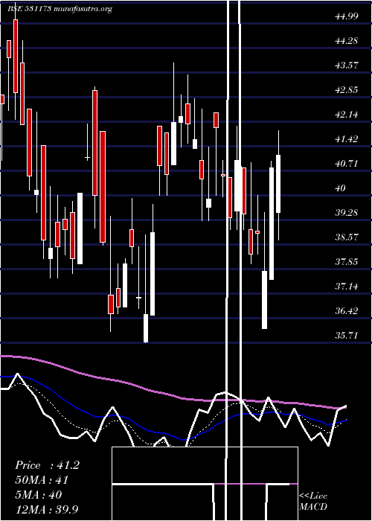Click the Price : 41.2 readout
The height and width of the screenshot is (521, 372).
(x=47, y=465)
